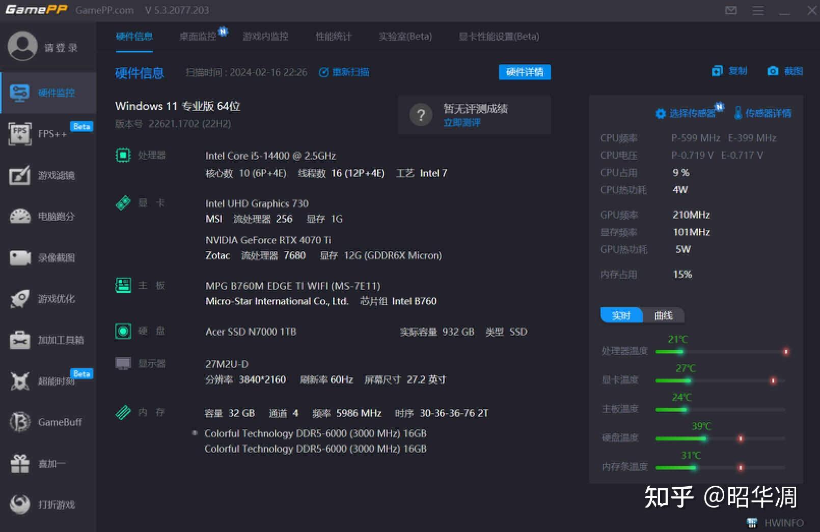Switch to the 实验室(Beta) tab

pyautogui.click(x=405, y=36)
